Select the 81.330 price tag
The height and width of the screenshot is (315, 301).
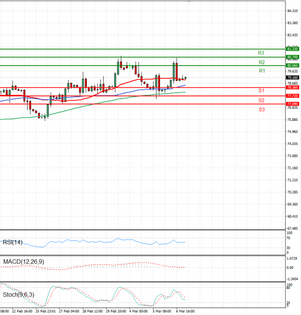[x=292, y=49]
